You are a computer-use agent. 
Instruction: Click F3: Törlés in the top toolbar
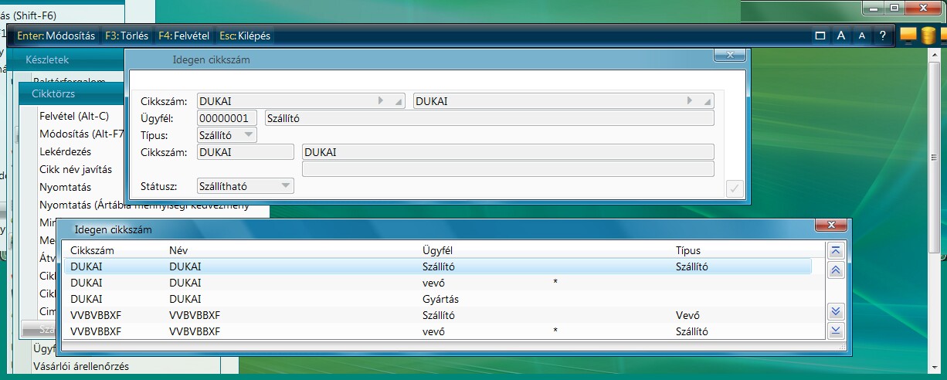pos(126,36)
